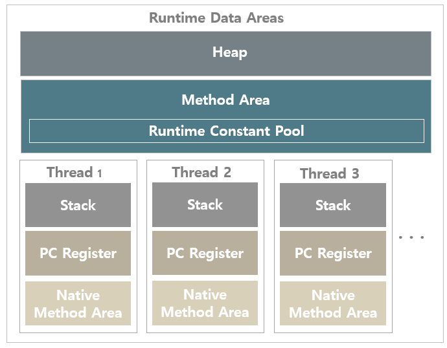Select the Heap block
The height and width of the screenshot is (348, 447).
(226, 54)
